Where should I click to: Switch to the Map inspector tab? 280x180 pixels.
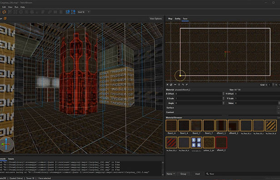(170, 19)
